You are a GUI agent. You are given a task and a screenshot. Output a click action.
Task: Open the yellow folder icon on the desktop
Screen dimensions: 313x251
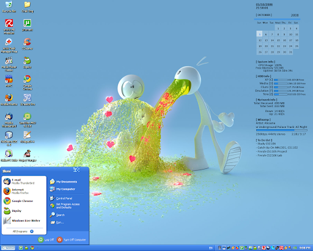point(28,7)
